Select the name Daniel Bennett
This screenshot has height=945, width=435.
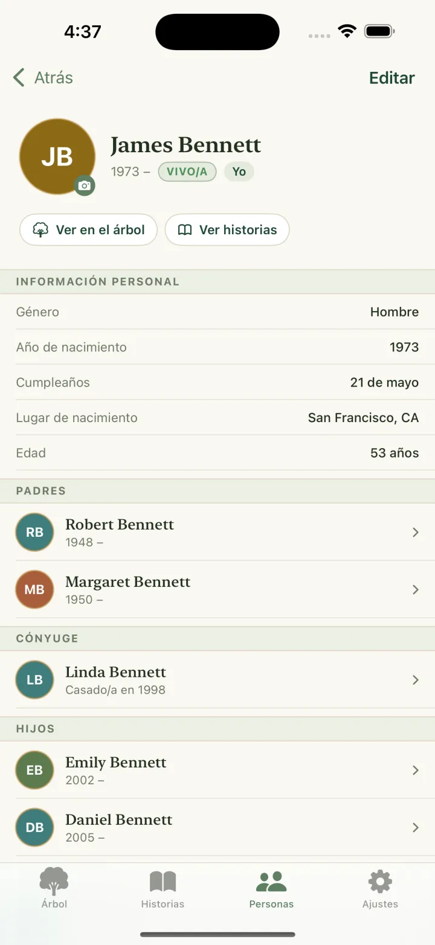click(119, 820)
